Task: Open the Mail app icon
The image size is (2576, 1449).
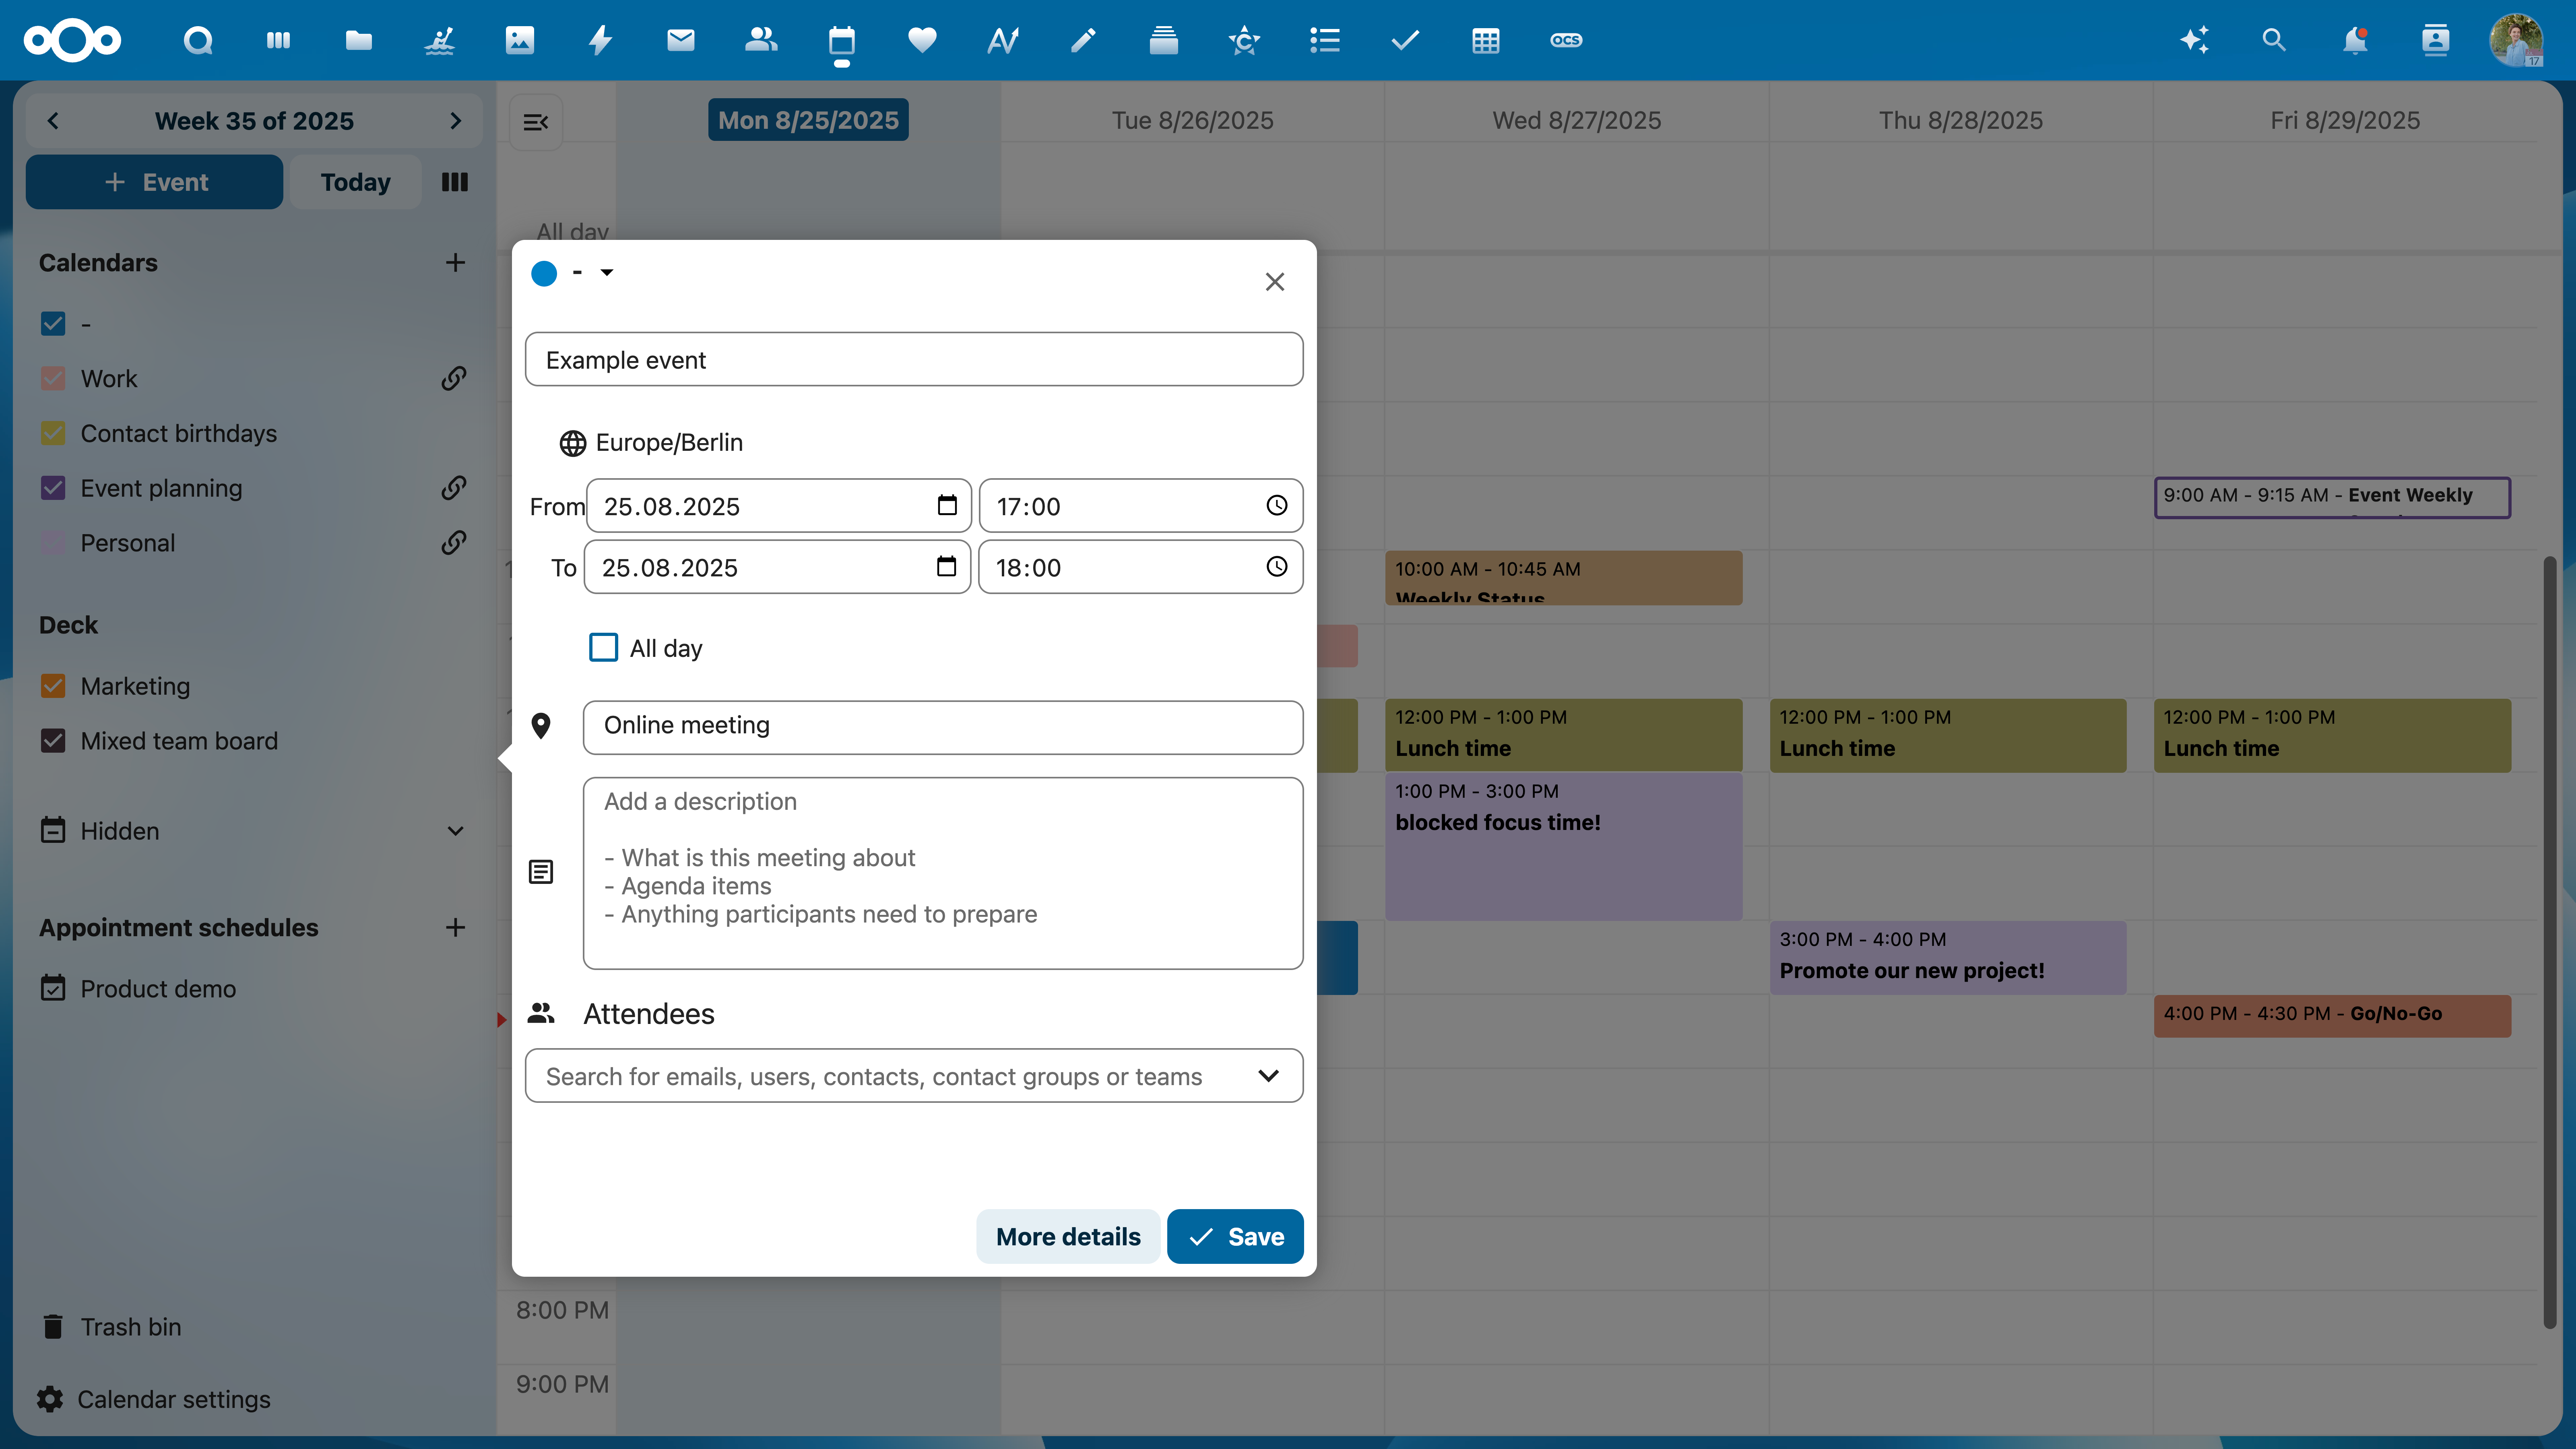Action: pyautogui.click(x=680, y=40)
